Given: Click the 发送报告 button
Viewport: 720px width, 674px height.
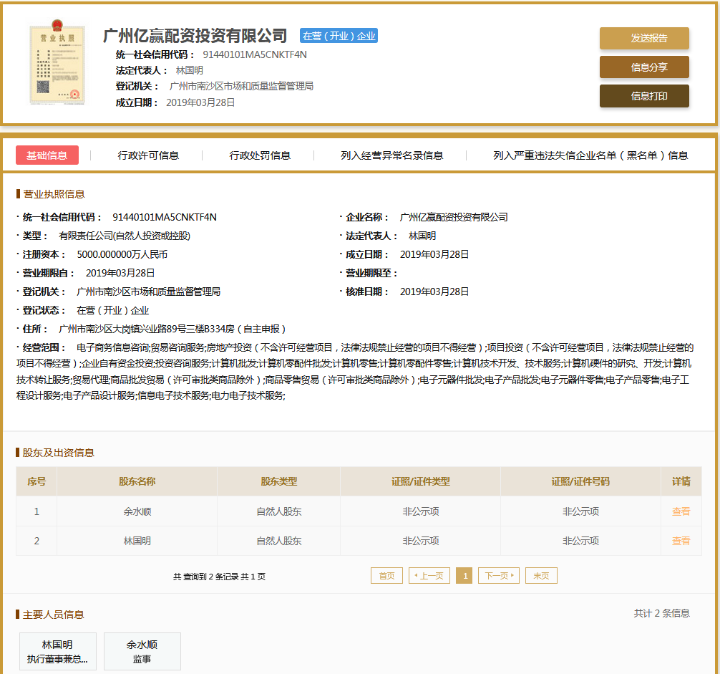Looking at the screenshot, I should 643,38.
